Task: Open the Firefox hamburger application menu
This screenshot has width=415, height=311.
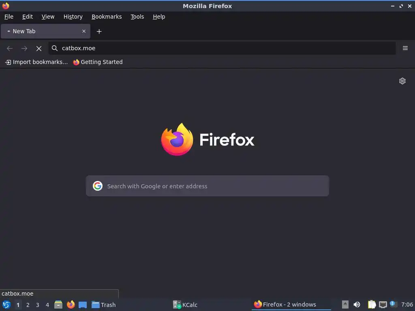Action: (405, 48)
